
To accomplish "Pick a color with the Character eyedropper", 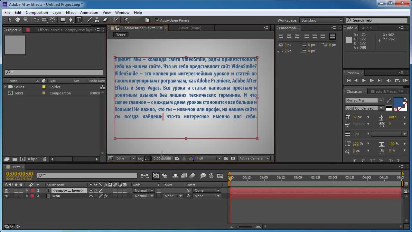I will pos(389,101).
